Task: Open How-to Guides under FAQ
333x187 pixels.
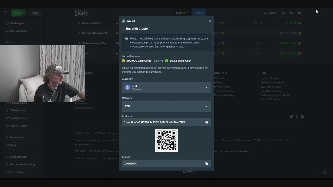Action: (x=269, y=78)
